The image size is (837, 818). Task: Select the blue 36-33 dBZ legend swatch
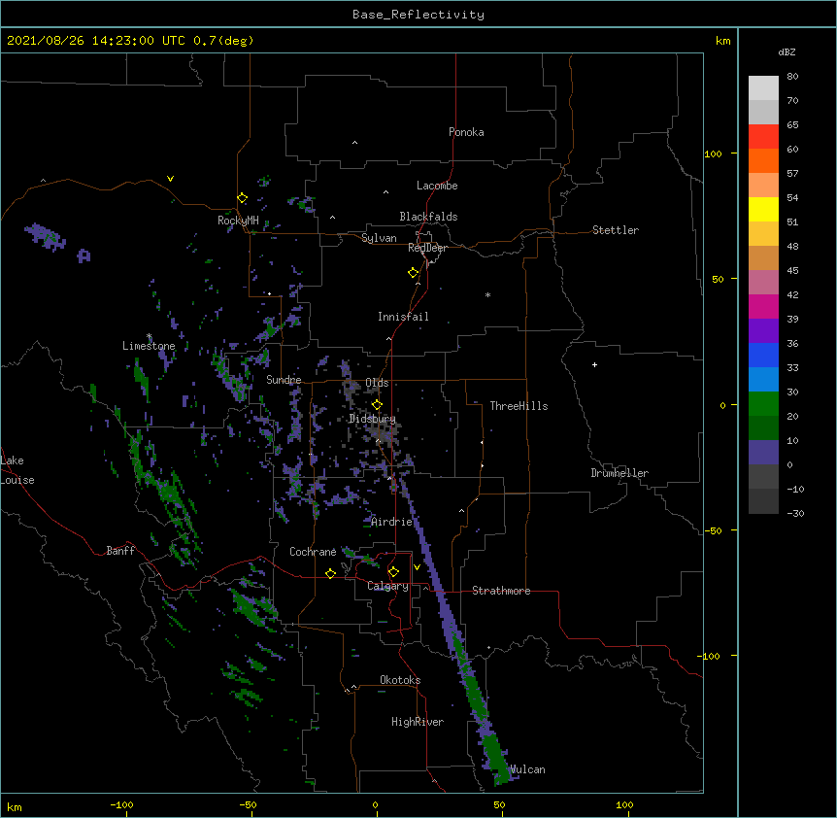pyautogui.click(x=763, y=355)
